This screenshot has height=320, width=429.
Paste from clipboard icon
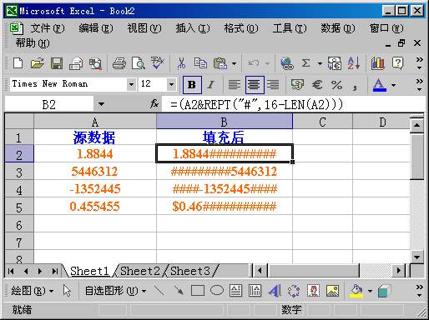coord(220,63)
